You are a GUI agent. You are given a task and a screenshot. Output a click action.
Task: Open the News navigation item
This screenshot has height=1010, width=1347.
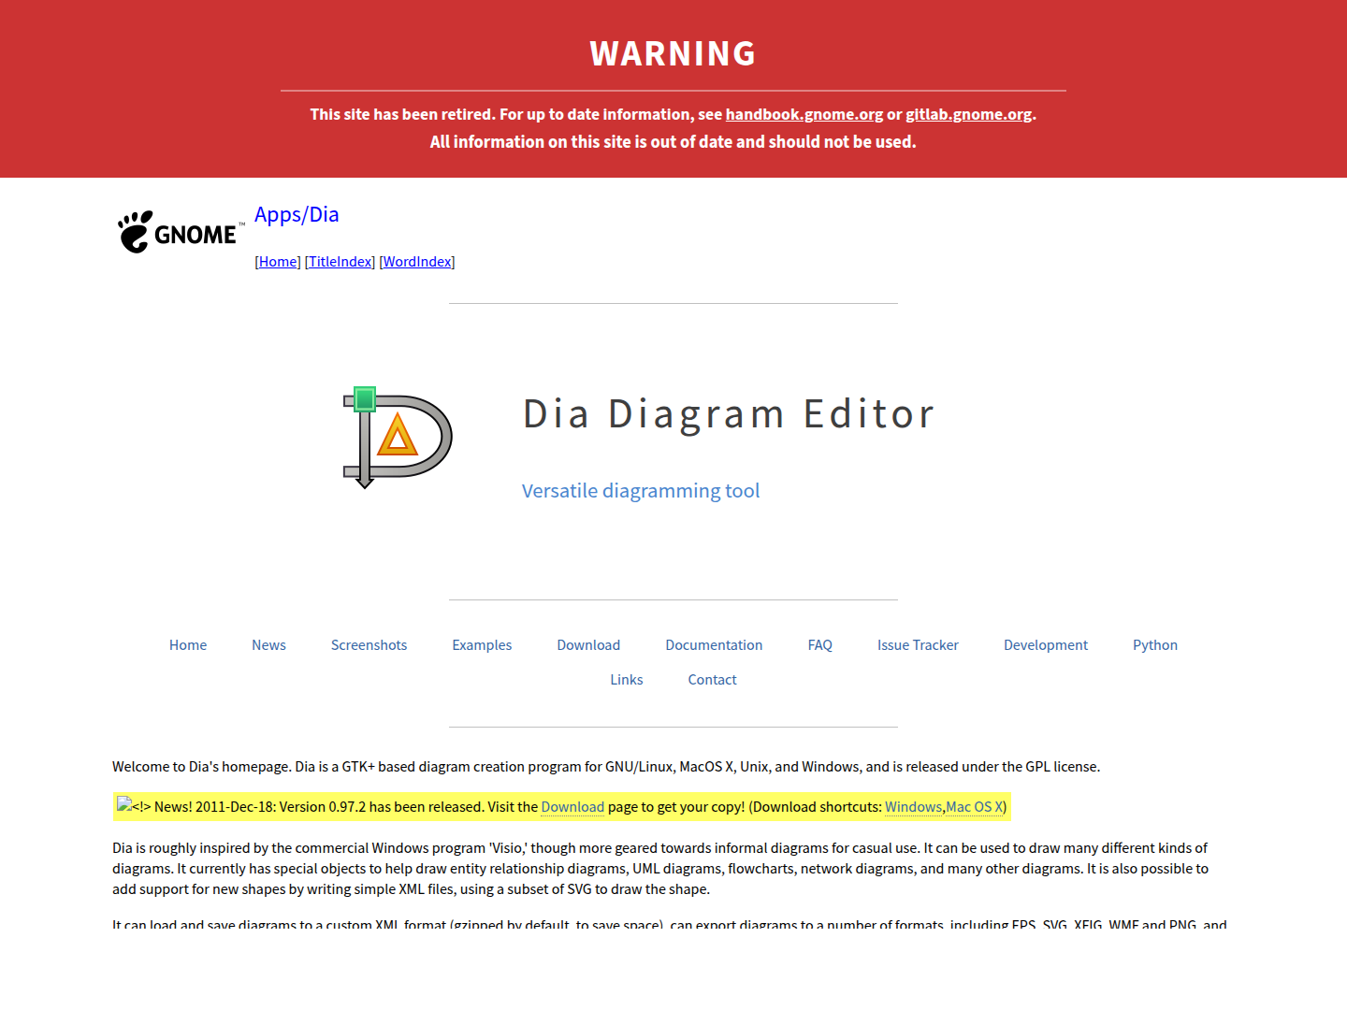click(x=268, y=645)
